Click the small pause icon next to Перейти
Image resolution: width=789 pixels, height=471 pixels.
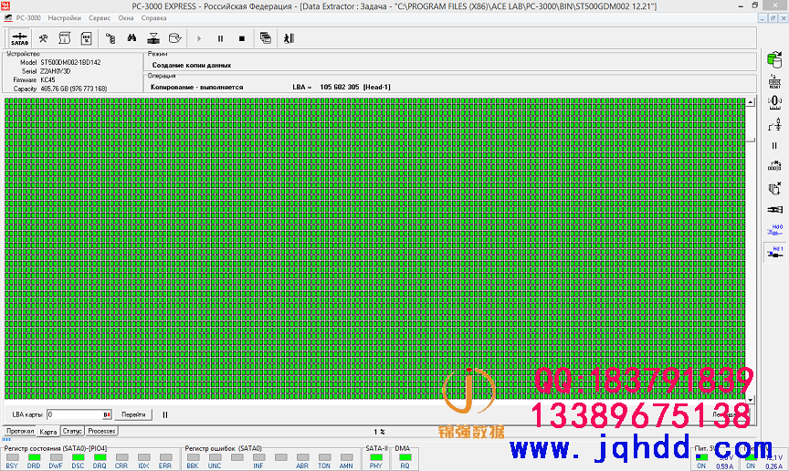click(165, 414)
